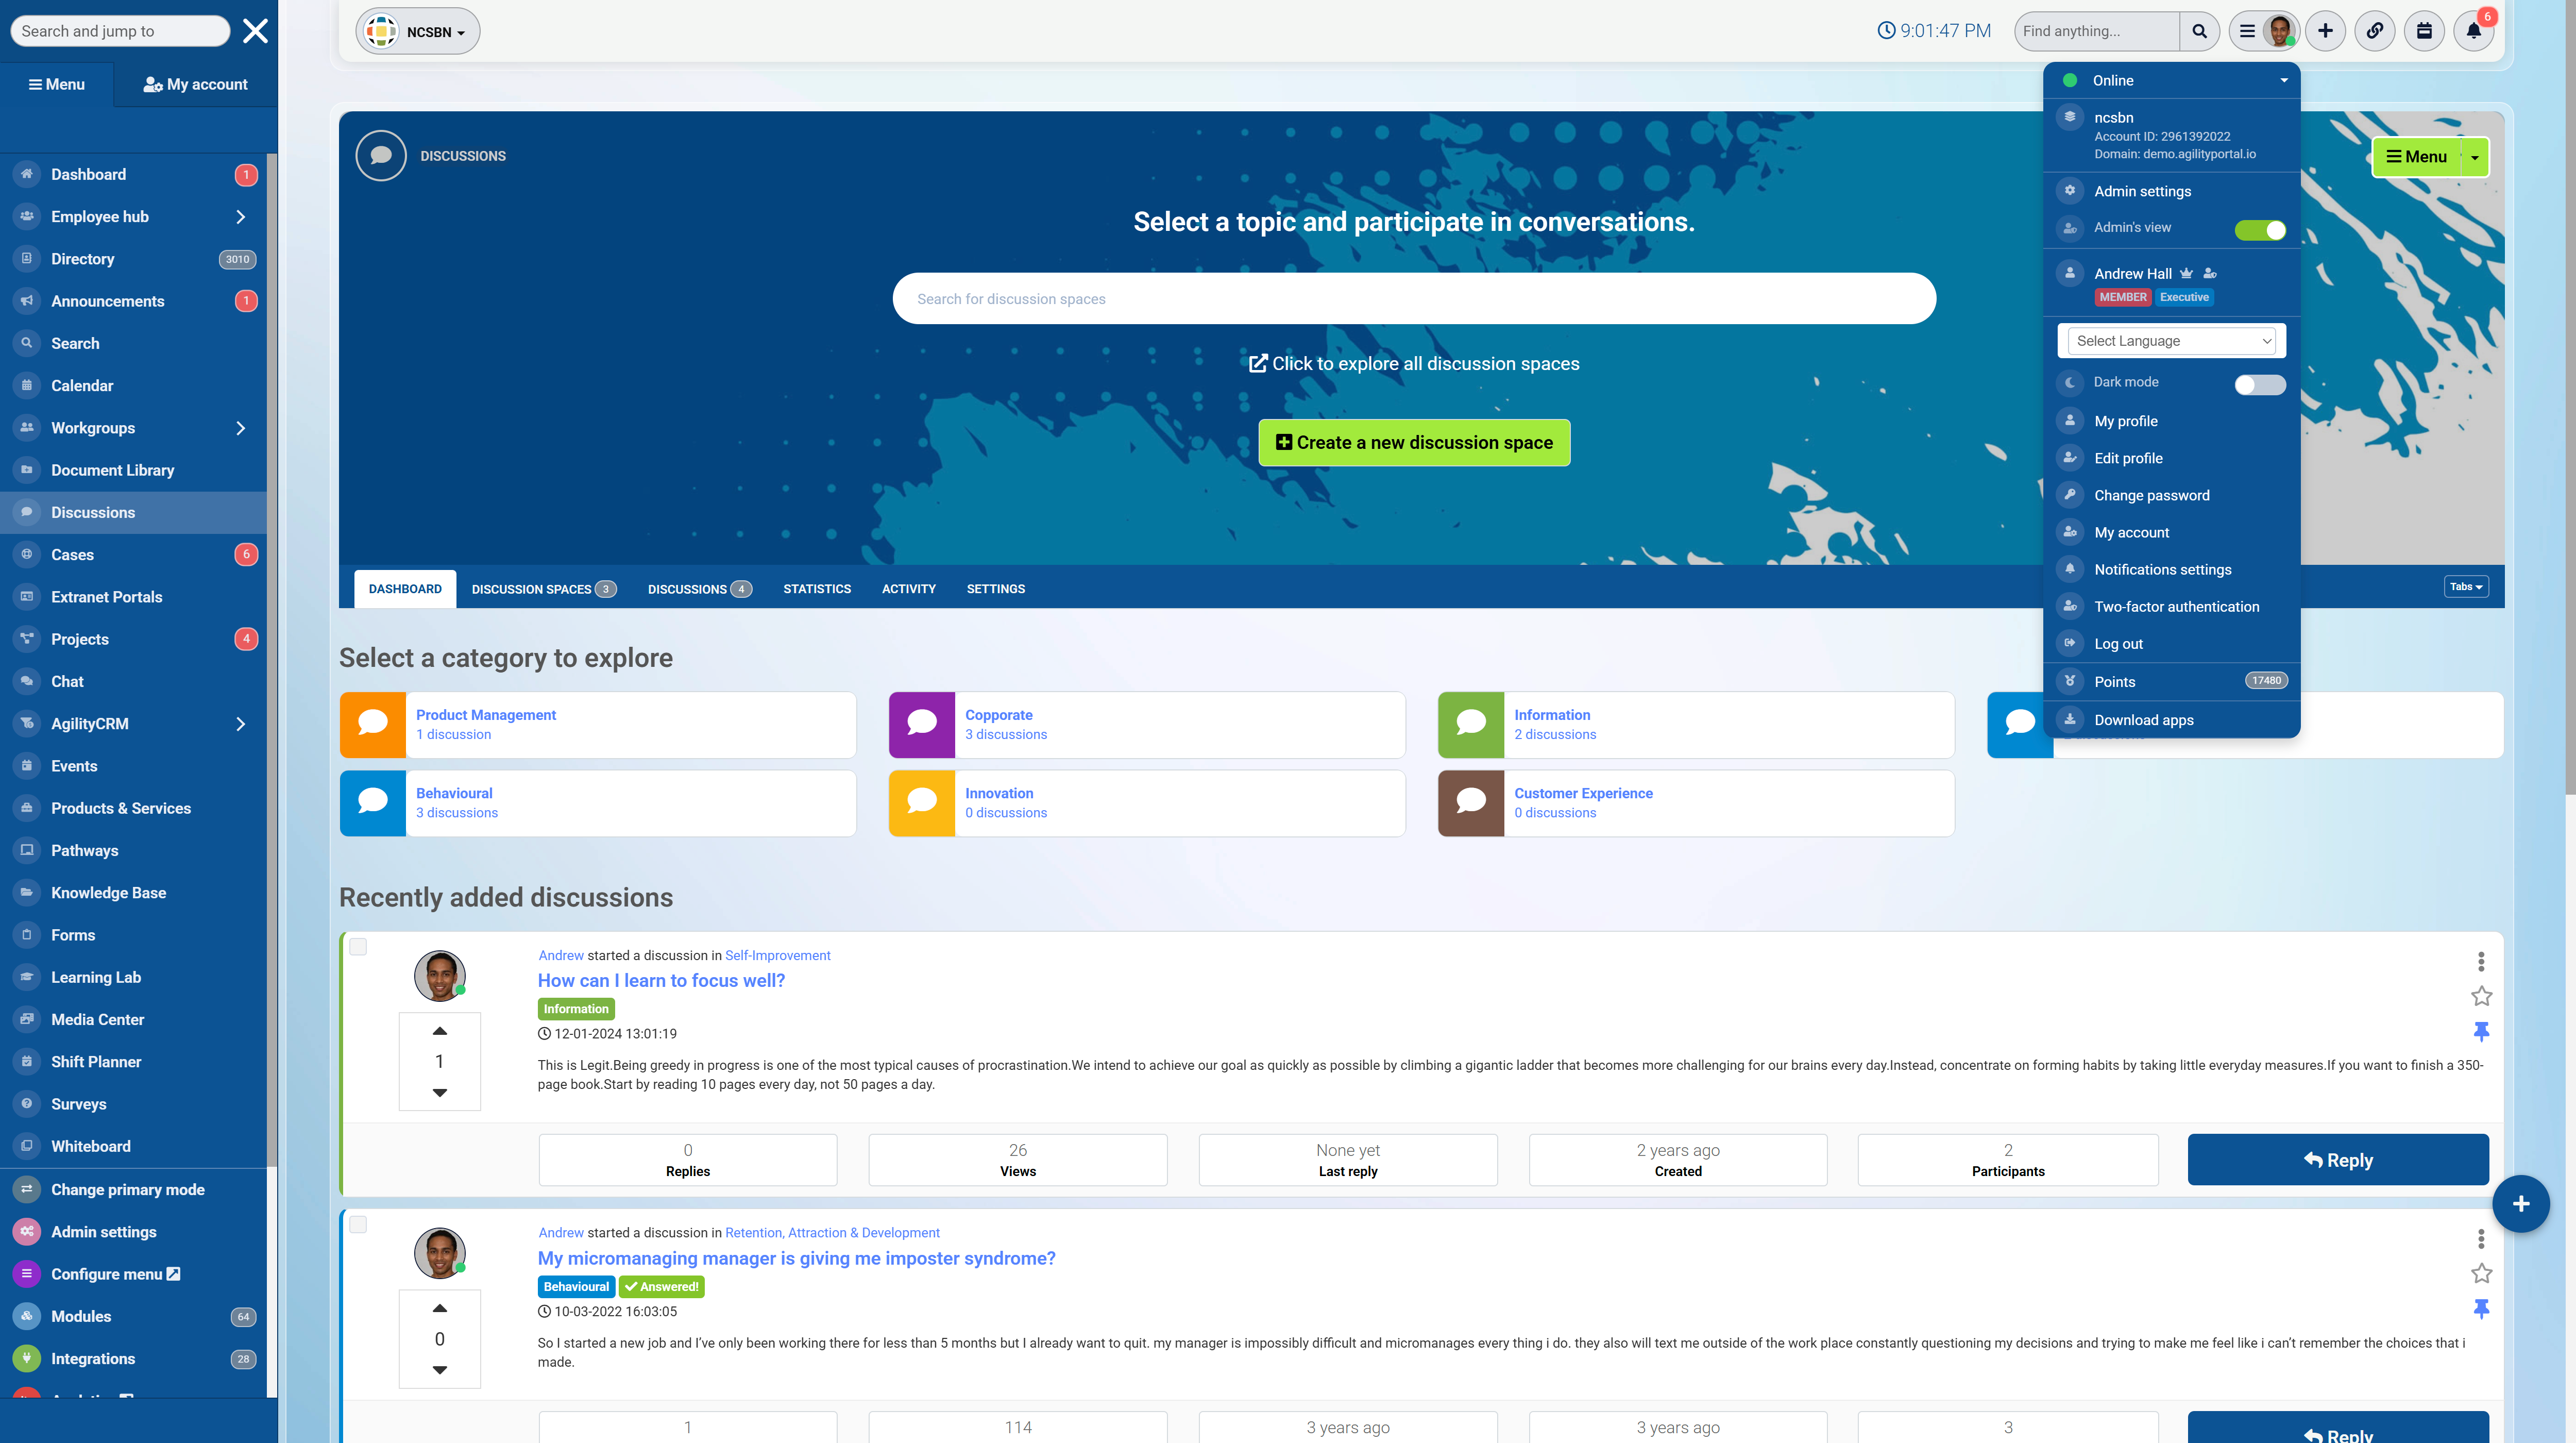Upvote the focus well discussion

point(439,1031)
